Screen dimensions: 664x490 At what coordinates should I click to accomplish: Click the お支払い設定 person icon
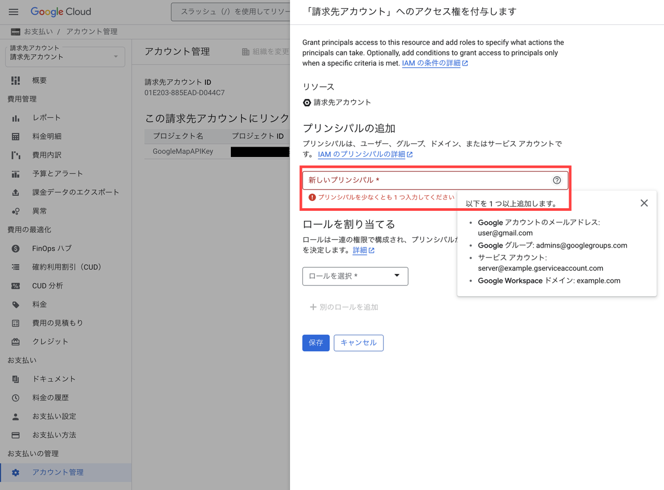click(x=16, y=416)
